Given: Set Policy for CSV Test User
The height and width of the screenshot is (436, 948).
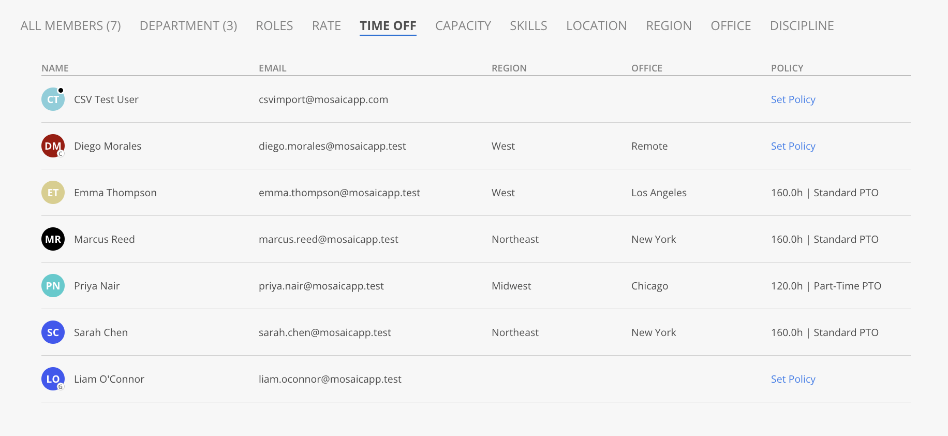Looking at the screenshot, I should pos(793,99).
